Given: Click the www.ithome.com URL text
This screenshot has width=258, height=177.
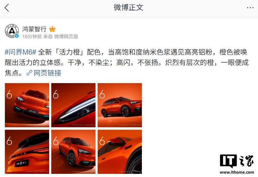Looking at the screenshot, I should point(237,172).
